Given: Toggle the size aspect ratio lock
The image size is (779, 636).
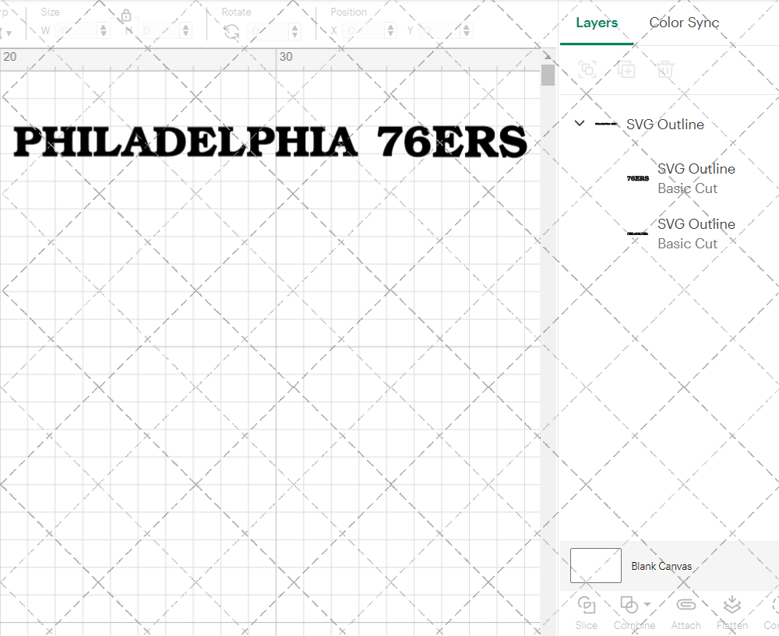Looking at the screenshot, I should (x=125, y=15).
